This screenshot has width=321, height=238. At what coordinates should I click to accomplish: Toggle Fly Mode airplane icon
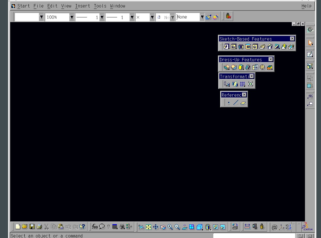(x=141, y=227)
